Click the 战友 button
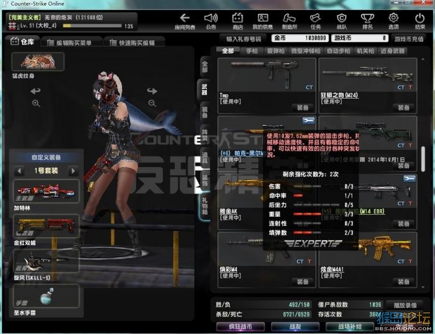The image size is (435, 334). [295, 327]
